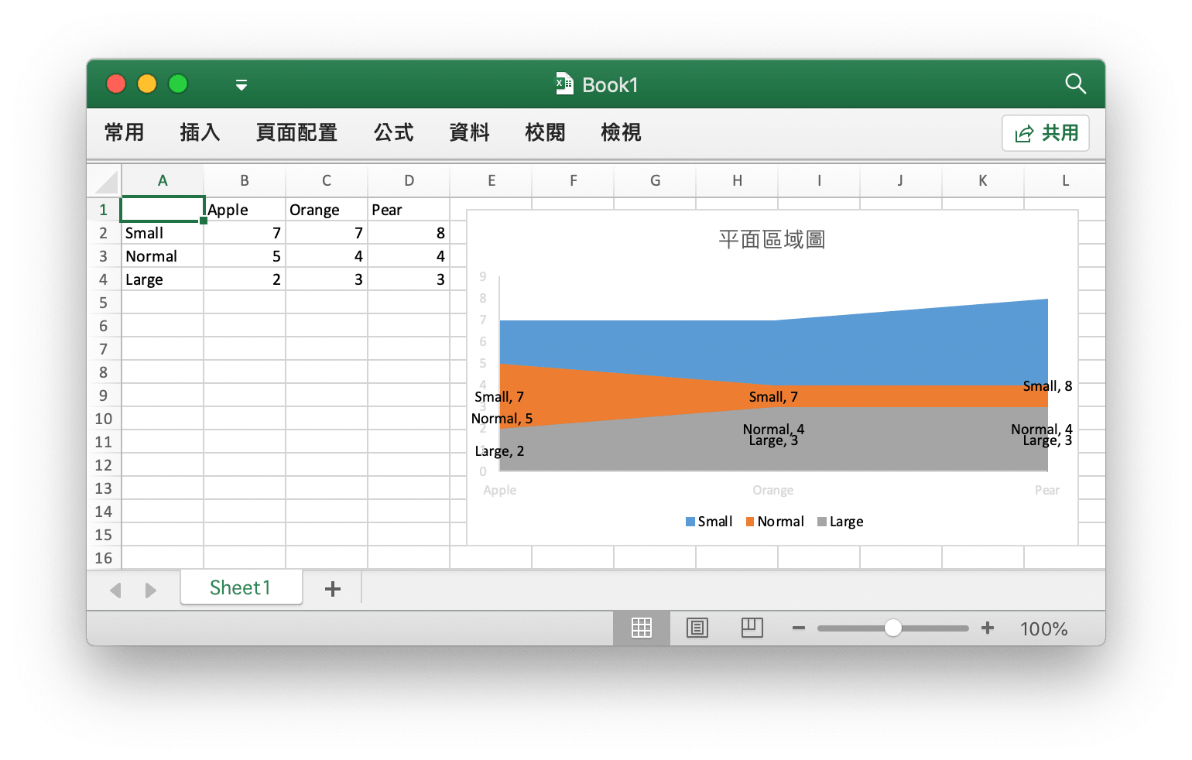This screenshot has width=1192, height=760.
Task: Click the chart title 平面區域圖
Action: pos(771,240)
